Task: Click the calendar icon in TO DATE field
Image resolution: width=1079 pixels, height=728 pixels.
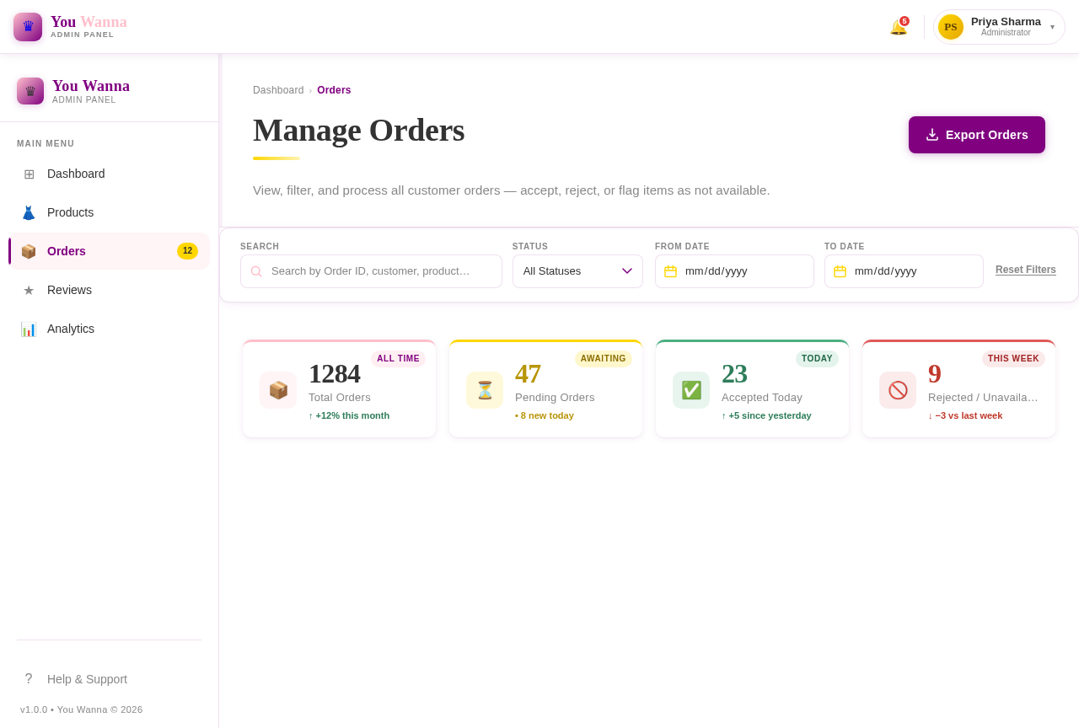Action: [x=840, y=270]
